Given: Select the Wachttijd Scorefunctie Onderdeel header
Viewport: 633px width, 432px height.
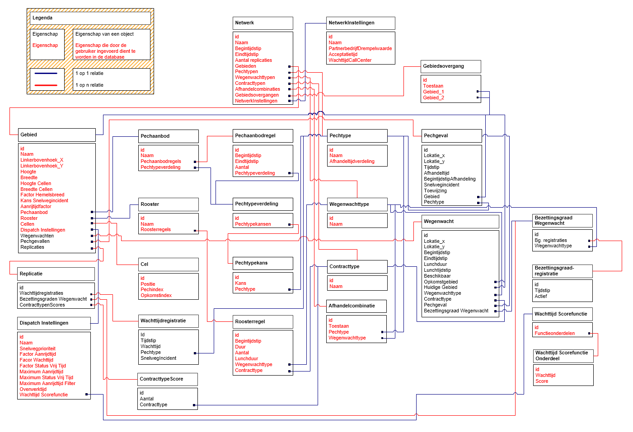Looking at the screenshot, I should [563, 356].
